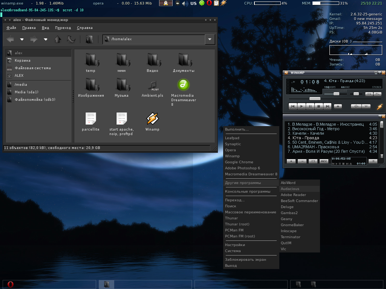Open the Справка menu
386x289 pixels.
tap(85, 28)
